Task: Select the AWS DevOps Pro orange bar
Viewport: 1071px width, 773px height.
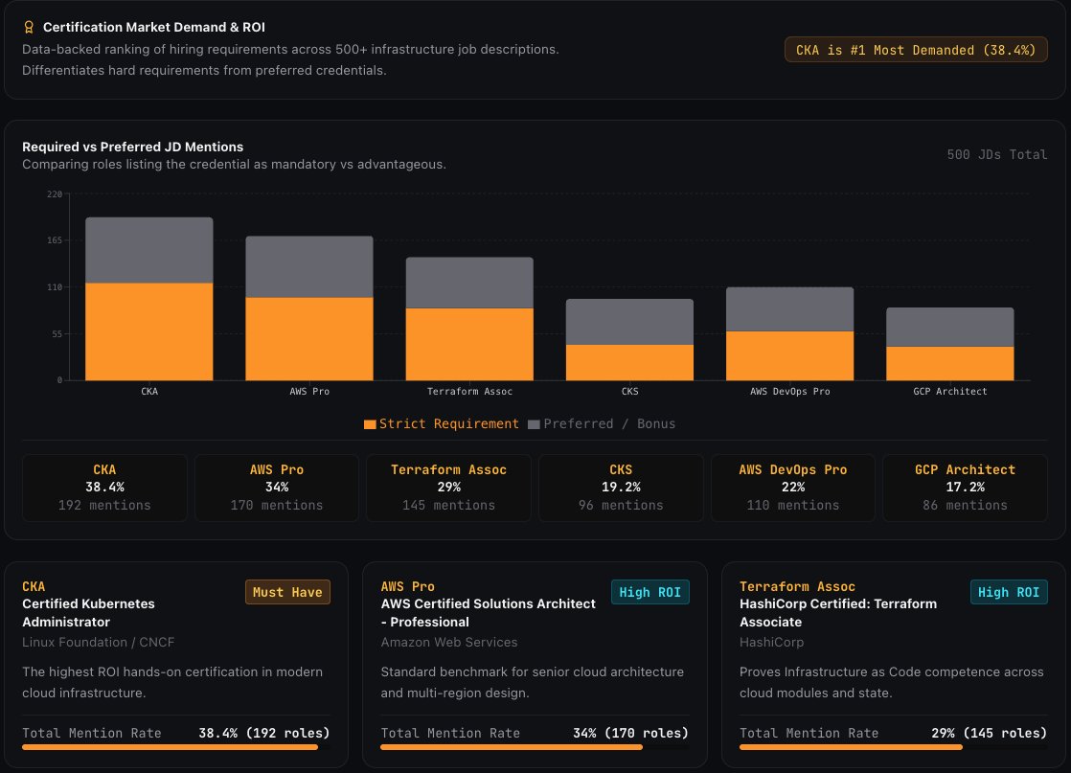Action: [789, 355]
